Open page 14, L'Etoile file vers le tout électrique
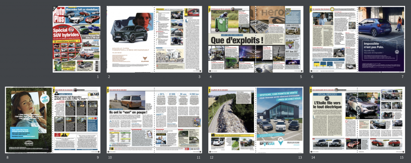The width and height of the screenshot is (411, 163). [x=334, y=121]
